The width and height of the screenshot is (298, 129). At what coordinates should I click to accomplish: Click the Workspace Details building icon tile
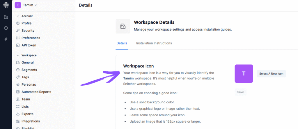click(123, 26)
